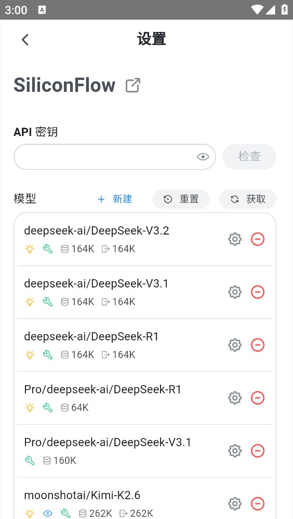Click the 模型 section label
Screen dimensions: 293x519
pyautogui.click(x=25, y=199)
